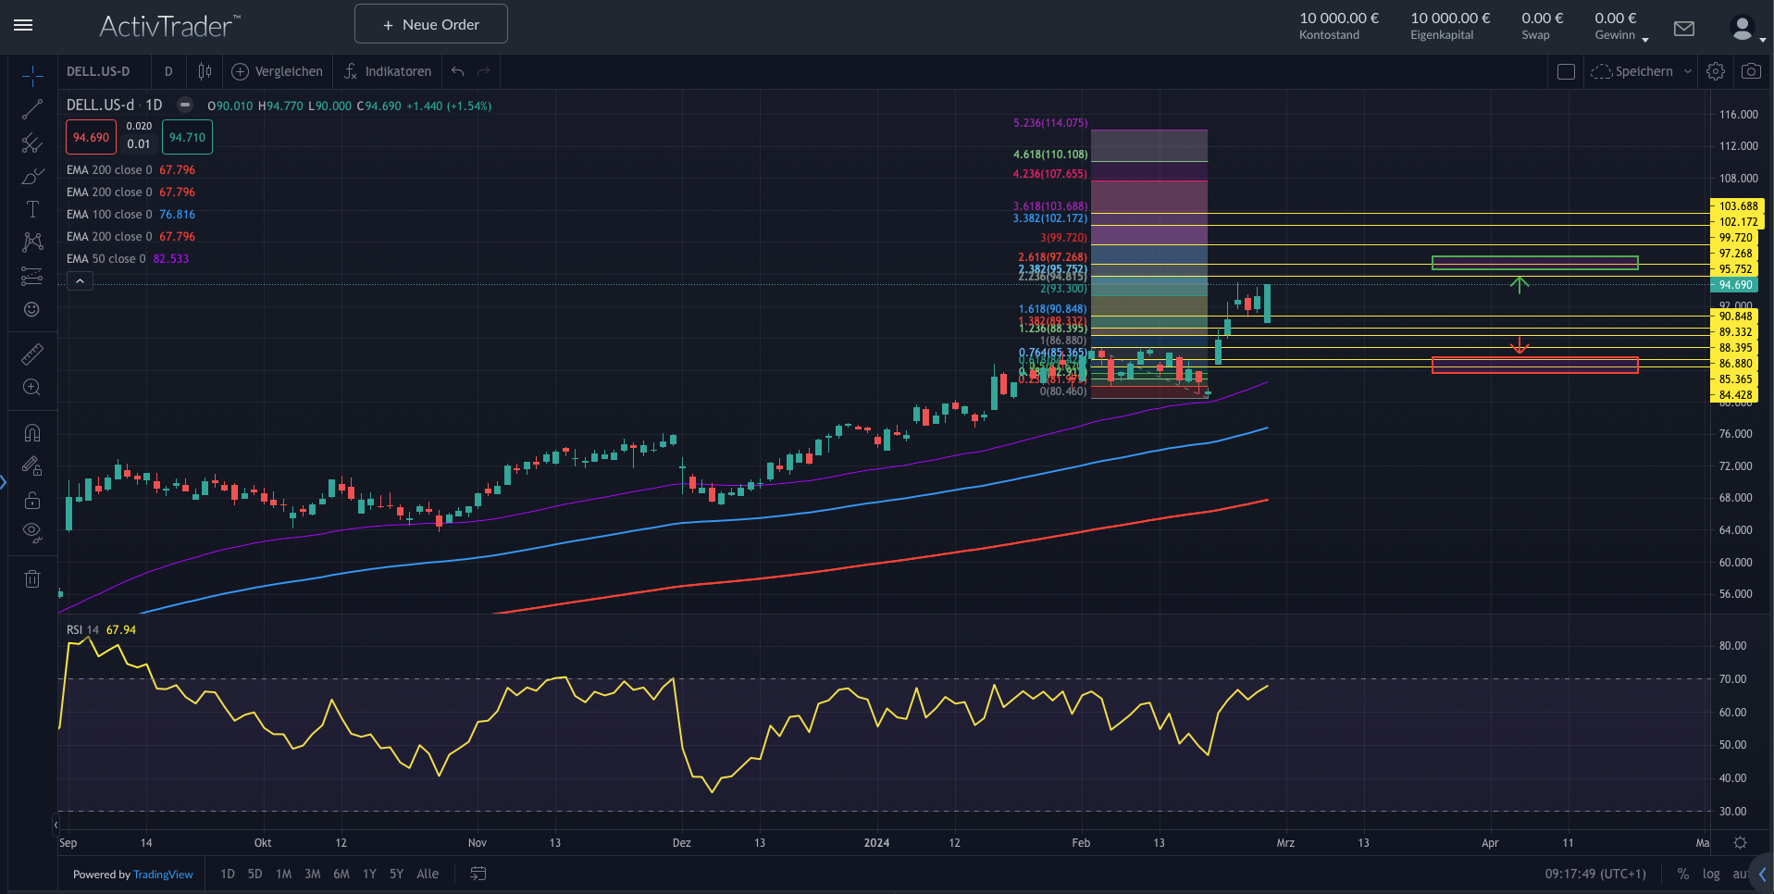Select the 1Y time range
Screen dimensions: 1774x894
pos(369,874)
